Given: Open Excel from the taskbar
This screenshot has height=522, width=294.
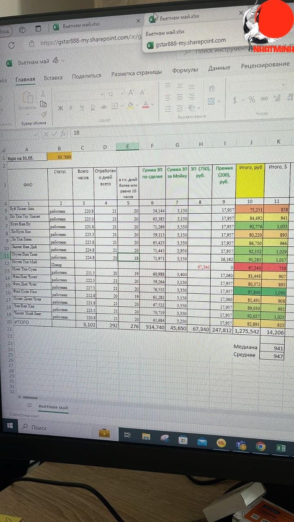Looking at the screenshot, I should (x=281, y=448).
